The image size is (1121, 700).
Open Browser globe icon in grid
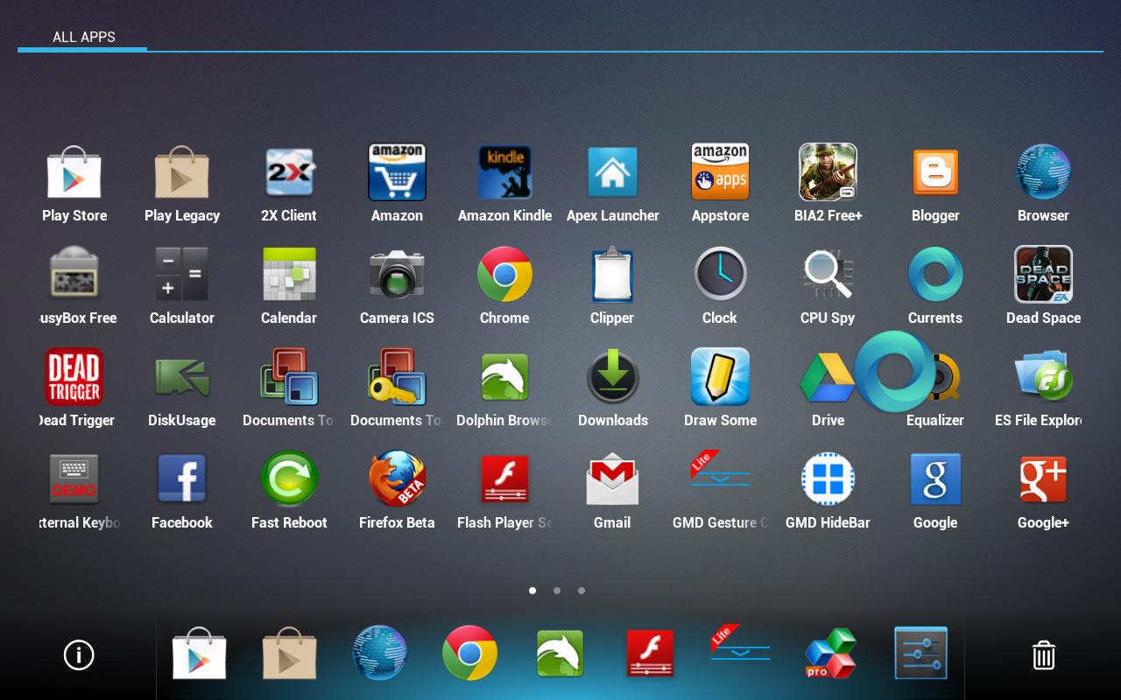pos(1043,172)
